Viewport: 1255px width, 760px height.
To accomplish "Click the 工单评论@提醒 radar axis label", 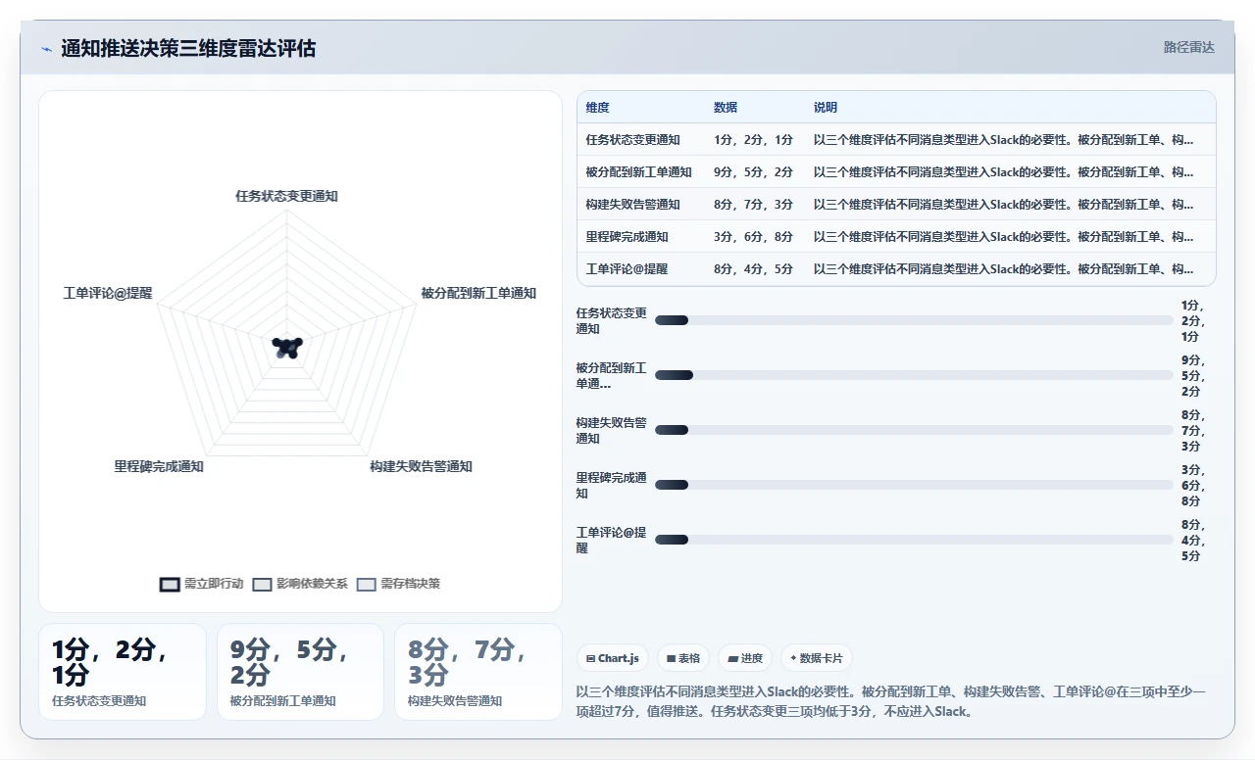I will [x=108, y=293].
